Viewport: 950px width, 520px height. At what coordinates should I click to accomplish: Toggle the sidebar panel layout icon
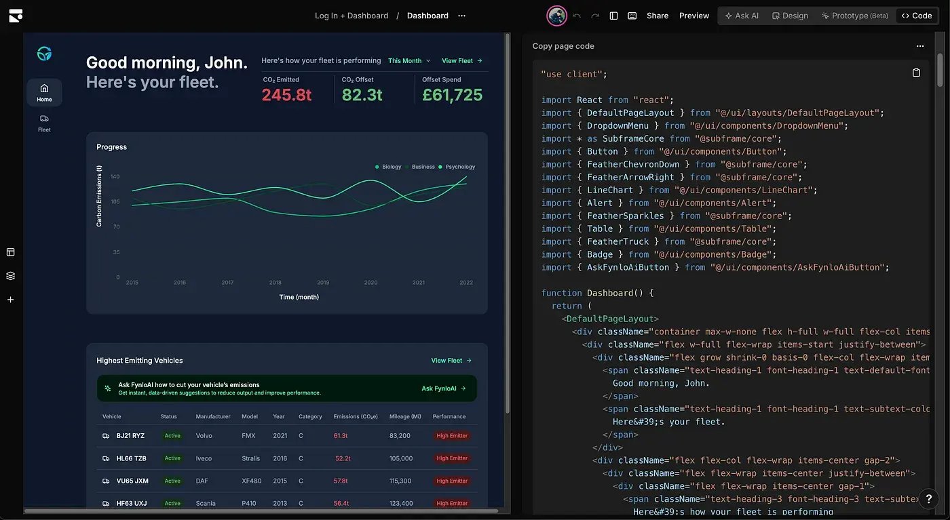point(613,16)
